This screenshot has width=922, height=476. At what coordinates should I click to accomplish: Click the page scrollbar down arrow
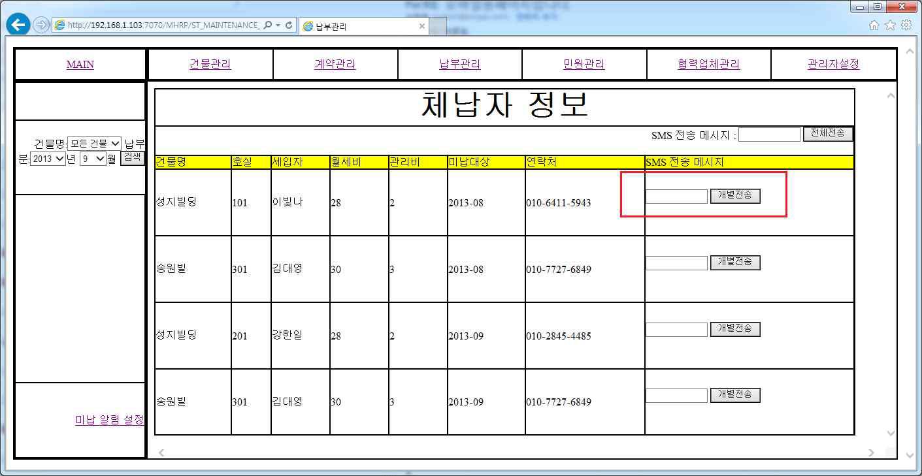(x=910, y=456)
